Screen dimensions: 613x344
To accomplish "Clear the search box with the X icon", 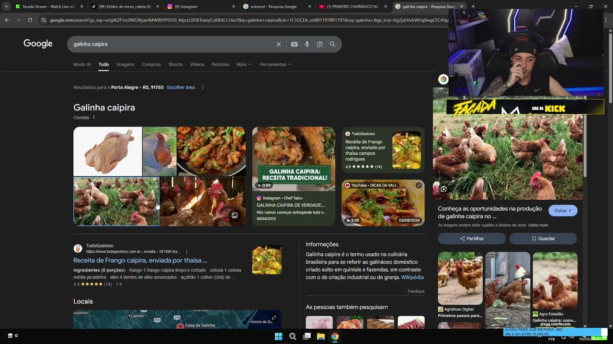I will 279,44.
